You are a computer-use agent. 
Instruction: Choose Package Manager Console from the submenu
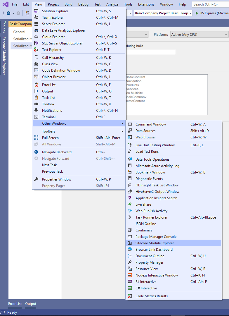[x=174, y=237]
